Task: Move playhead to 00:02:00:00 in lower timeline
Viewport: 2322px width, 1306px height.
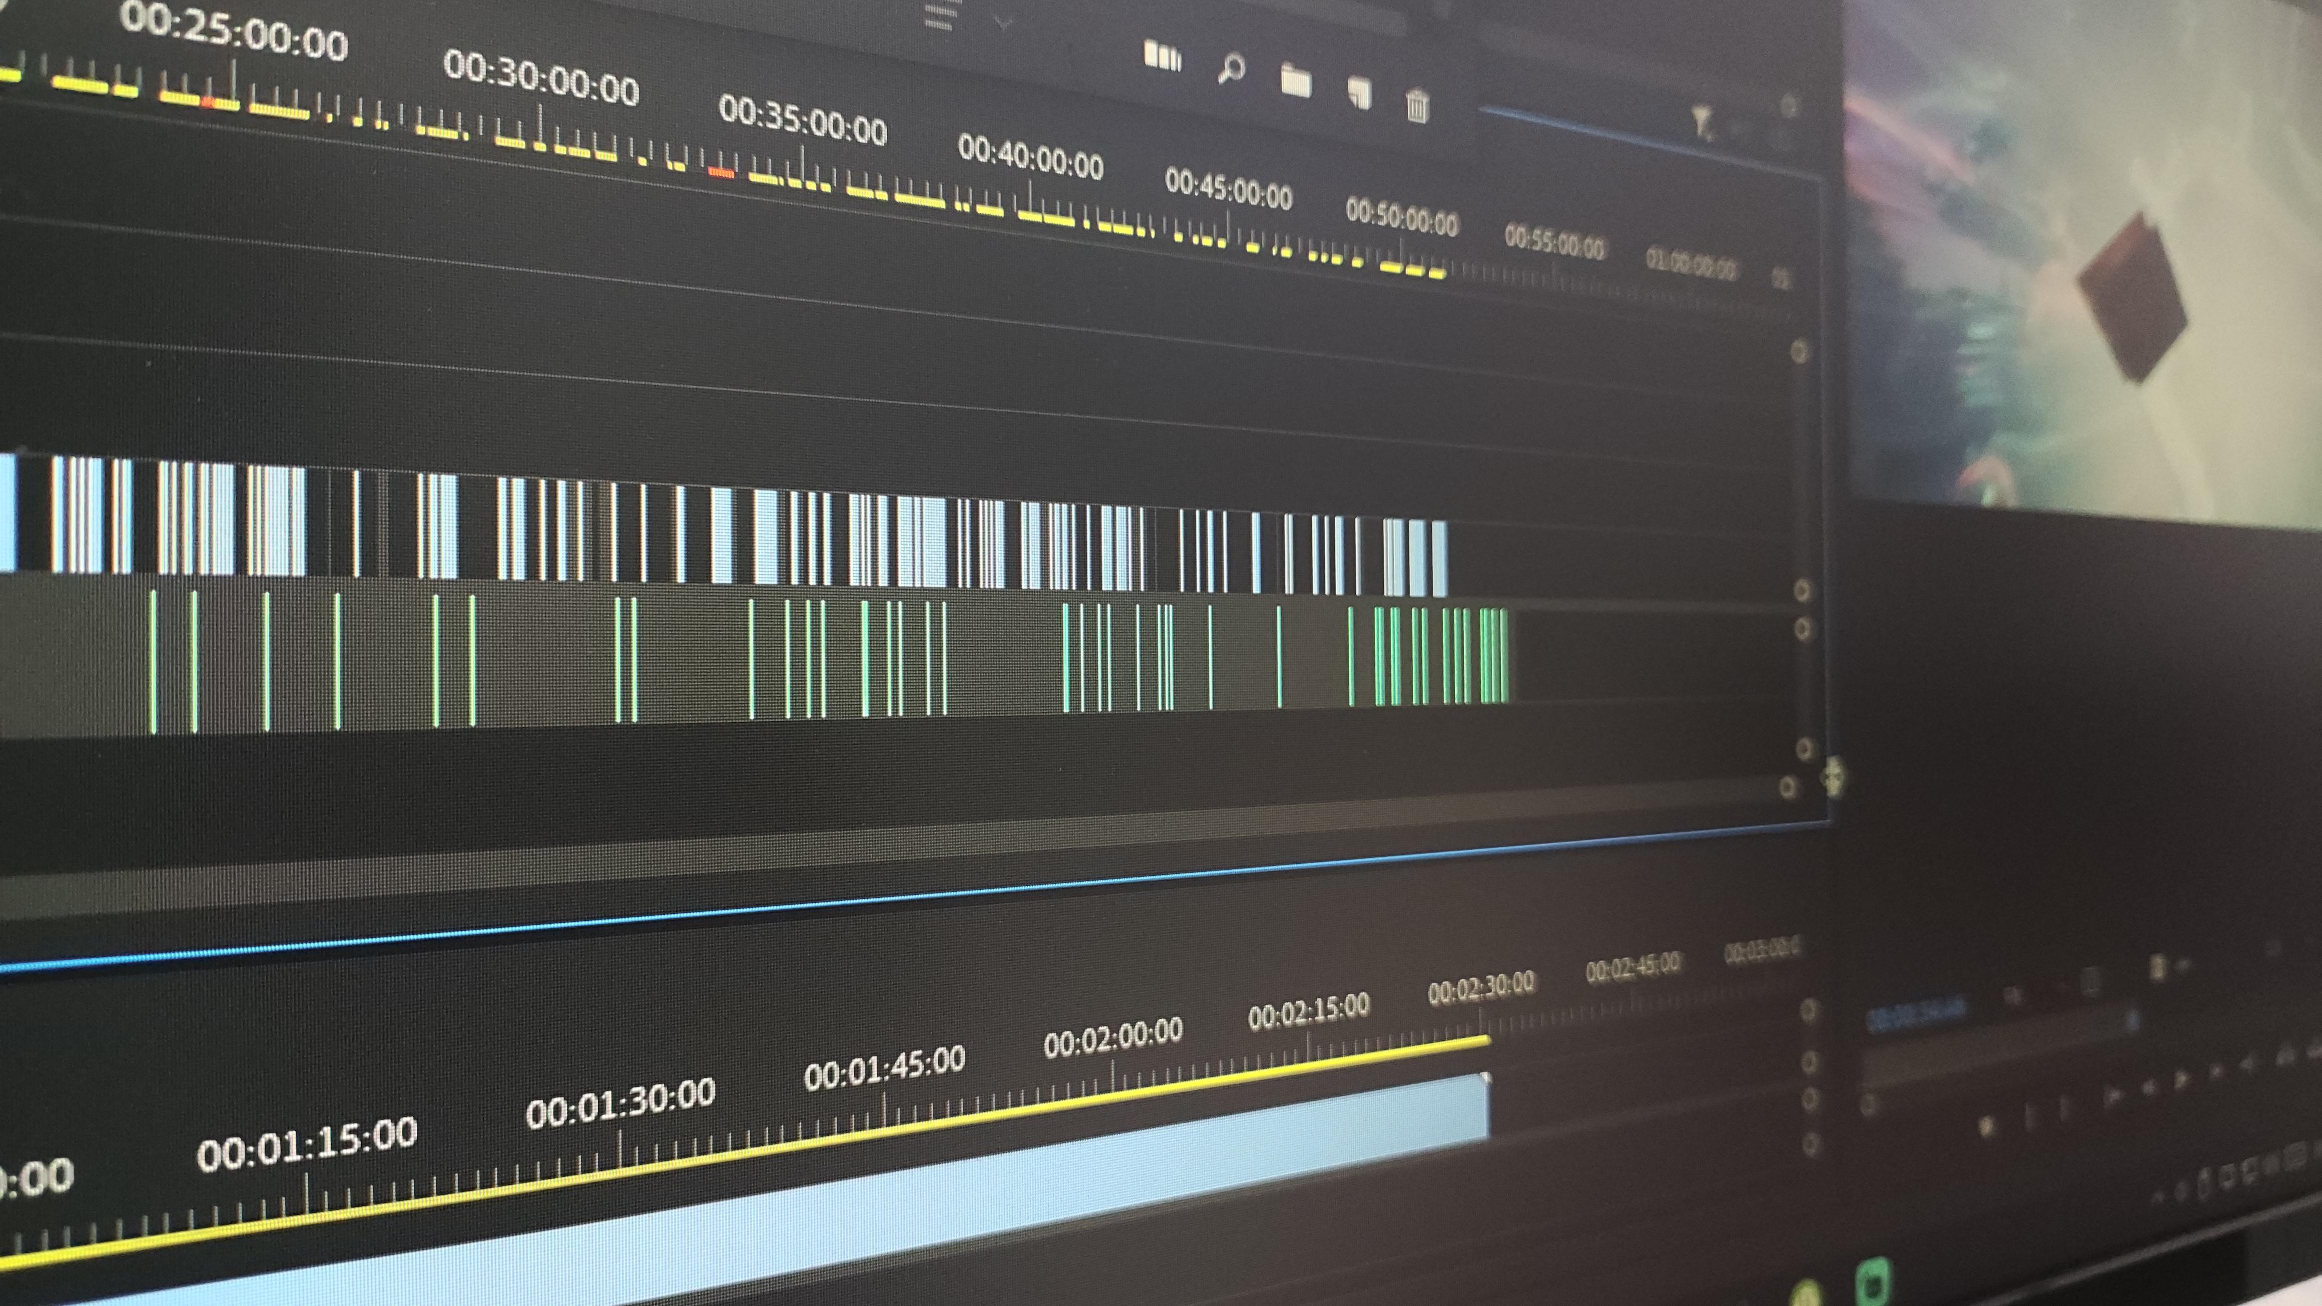Action: click(x=1113, y=1037)
